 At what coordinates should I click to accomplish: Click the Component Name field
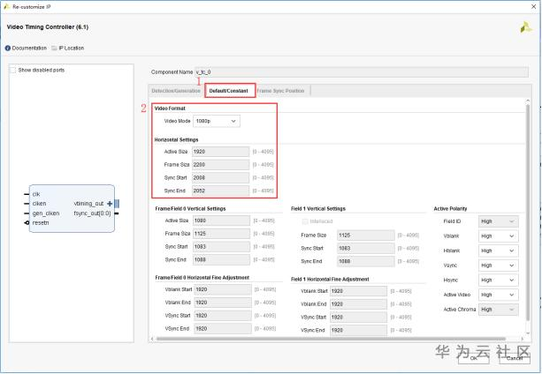pyautogui.click(x=362, y=72)
